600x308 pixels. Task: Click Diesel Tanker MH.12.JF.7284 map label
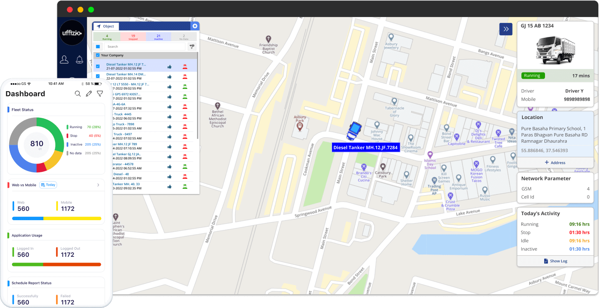pos(366,148)
